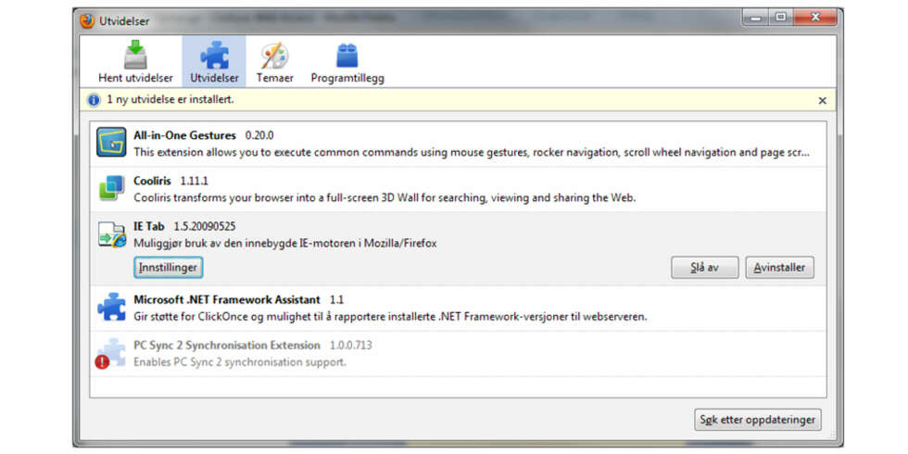The width and height of the screenshot is (908, 454).
Task: Select PC Sync 2 Synchronisation Extension name
Action: coord(226,345)
